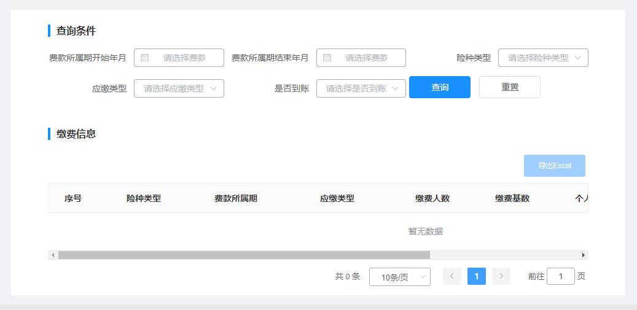Open the 10条/页 page size selector
The height and width of the screenshot is (310, 637).
point(400,277)
